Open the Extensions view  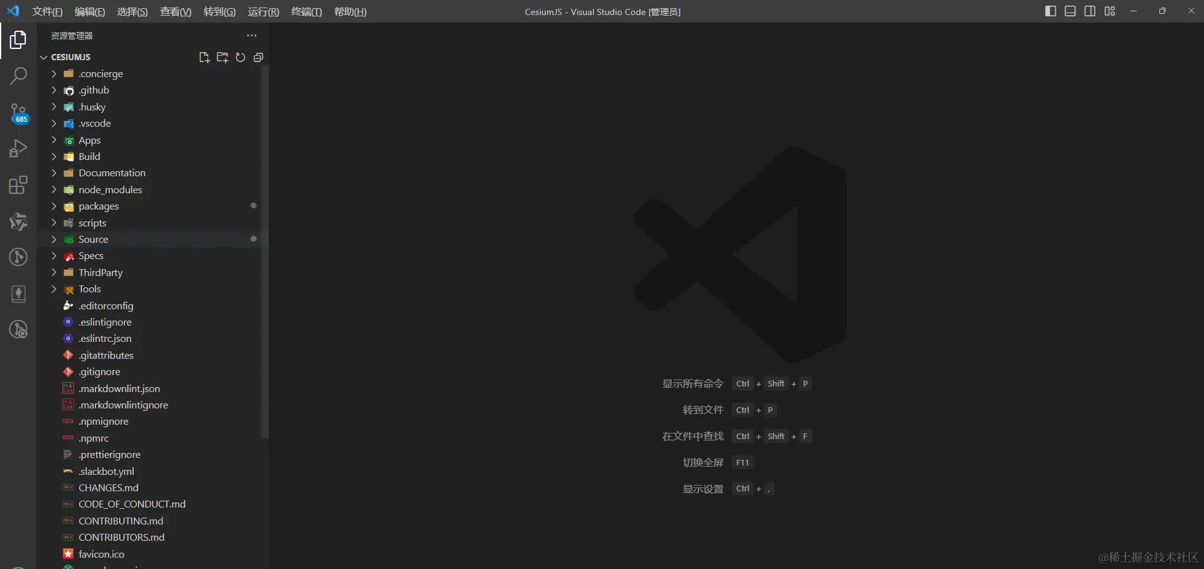[18, 185]
